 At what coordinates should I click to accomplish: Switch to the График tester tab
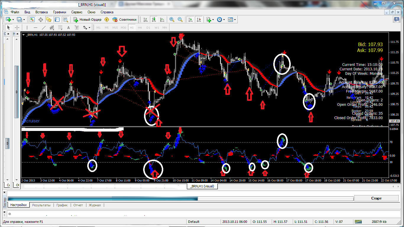pos(62,205)
